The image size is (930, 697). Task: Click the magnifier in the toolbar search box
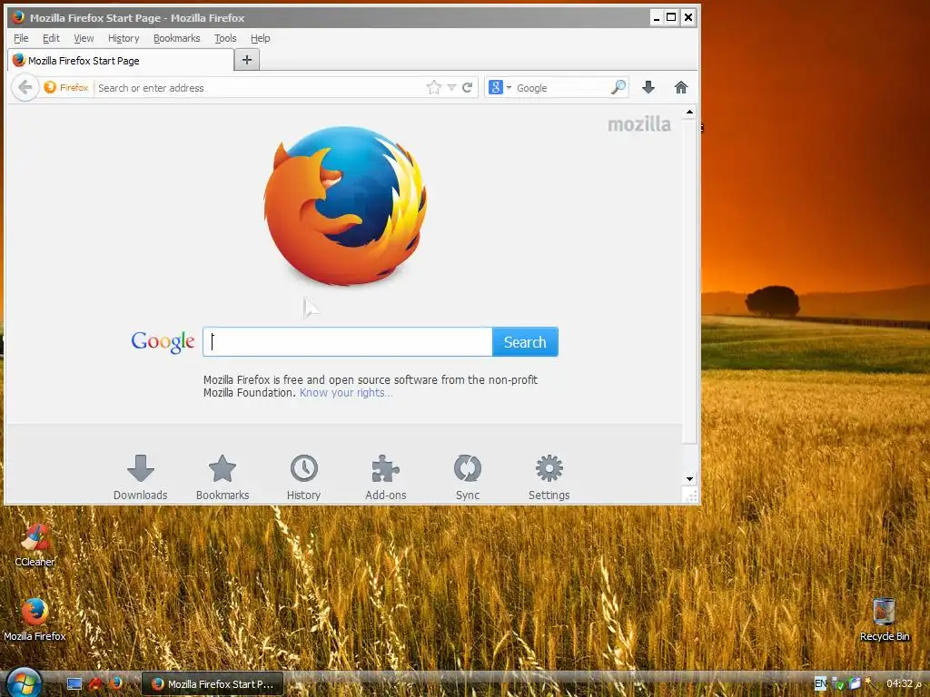coord(618,88)
